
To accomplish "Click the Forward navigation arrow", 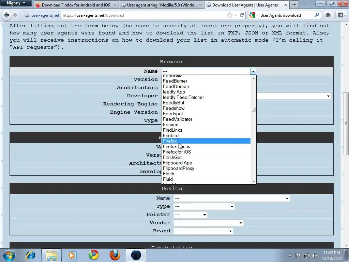I will click(15, 15).
